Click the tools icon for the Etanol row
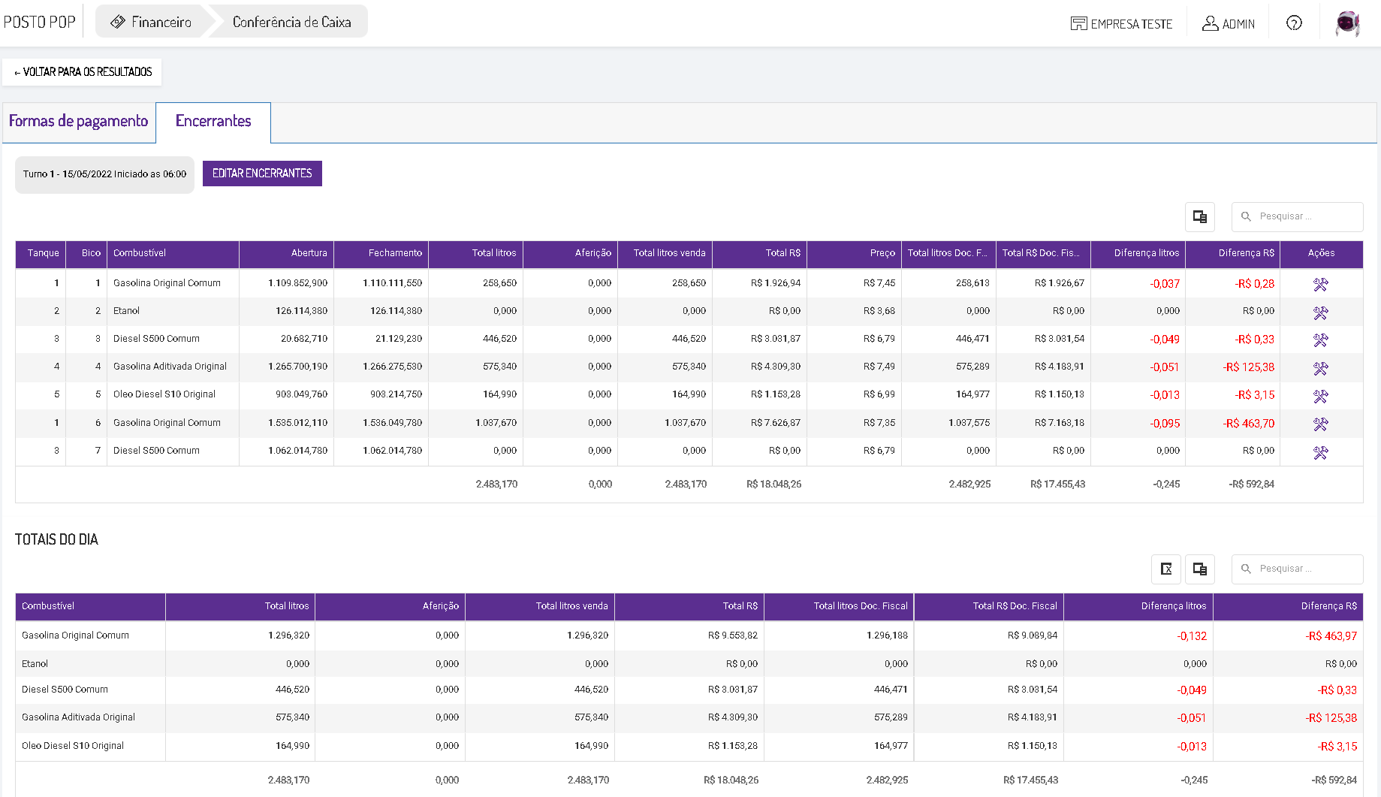This screenshot has height=797, width=1381. 1320,312
